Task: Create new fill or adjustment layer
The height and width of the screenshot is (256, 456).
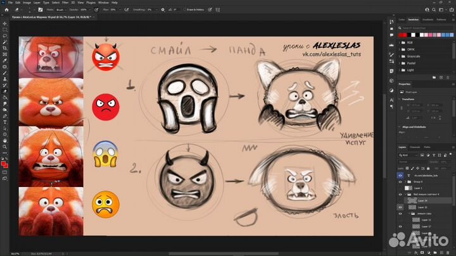Action: tap(429, 252)
